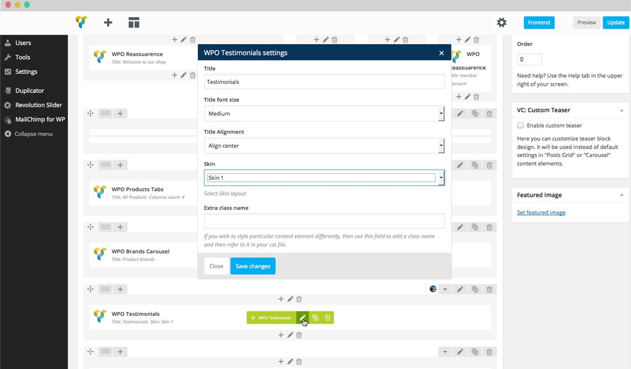Open the Title font size dropdown

(x=324, y=114)
